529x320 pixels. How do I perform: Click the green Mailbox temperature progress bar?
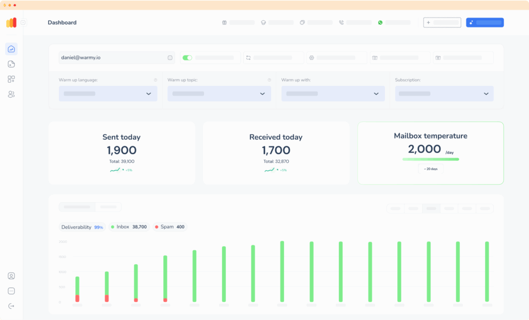click(431, 159)
